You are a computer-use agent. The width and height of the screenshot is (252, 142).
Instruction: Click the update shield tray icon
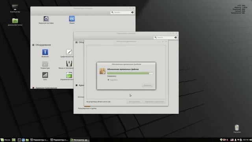pyautogui.click(x=221, y=140)
